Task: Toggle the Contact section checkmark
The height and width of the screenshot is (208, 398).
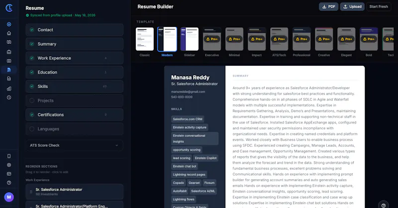Action: pyautogui.click(x=32, y=30)
